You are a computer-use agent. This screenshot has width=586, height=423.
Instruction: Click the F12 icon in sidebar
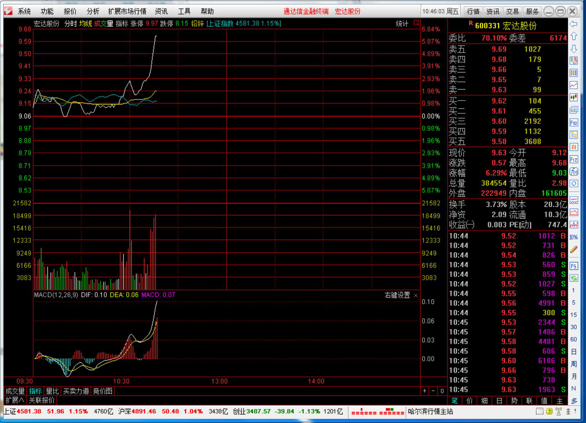pyautogui.click(x=574, y=159)
